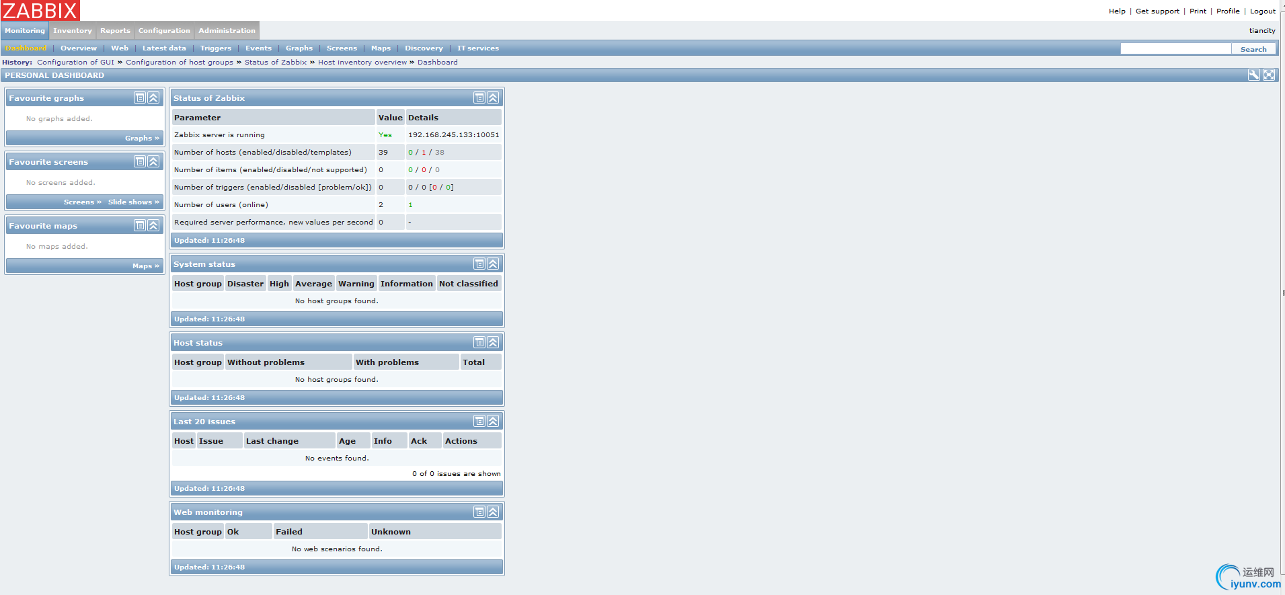
Task: Collapse the Web monitoring widget
Action: coord(494,512)
